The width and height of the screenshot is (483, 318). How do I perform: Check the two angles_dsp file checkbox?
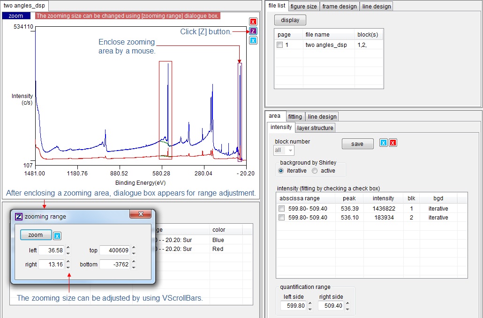click(280, 45)
